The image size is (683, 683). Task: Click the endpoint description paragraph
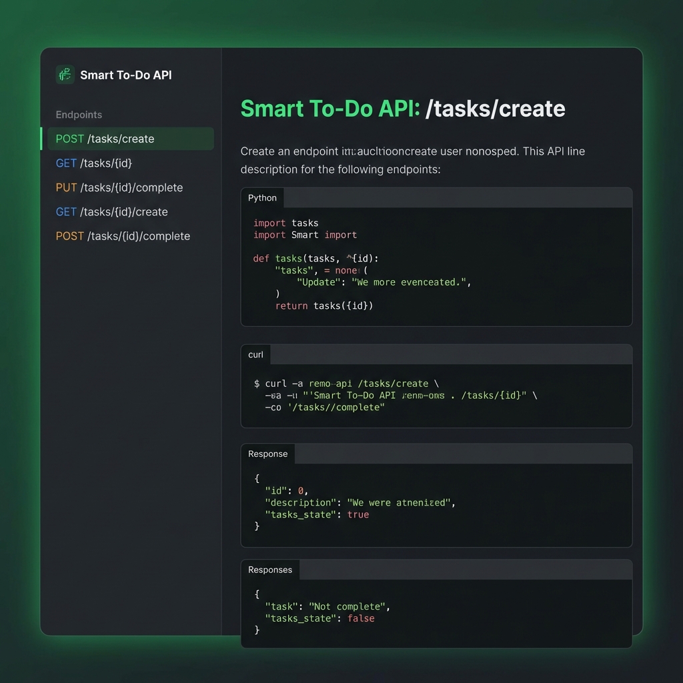(412, 160)
